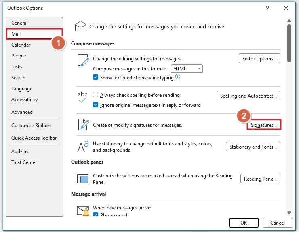This screenshot has height=232, width=299.
Task: Confirm with the OK button
Action: [x=244, y=223]
